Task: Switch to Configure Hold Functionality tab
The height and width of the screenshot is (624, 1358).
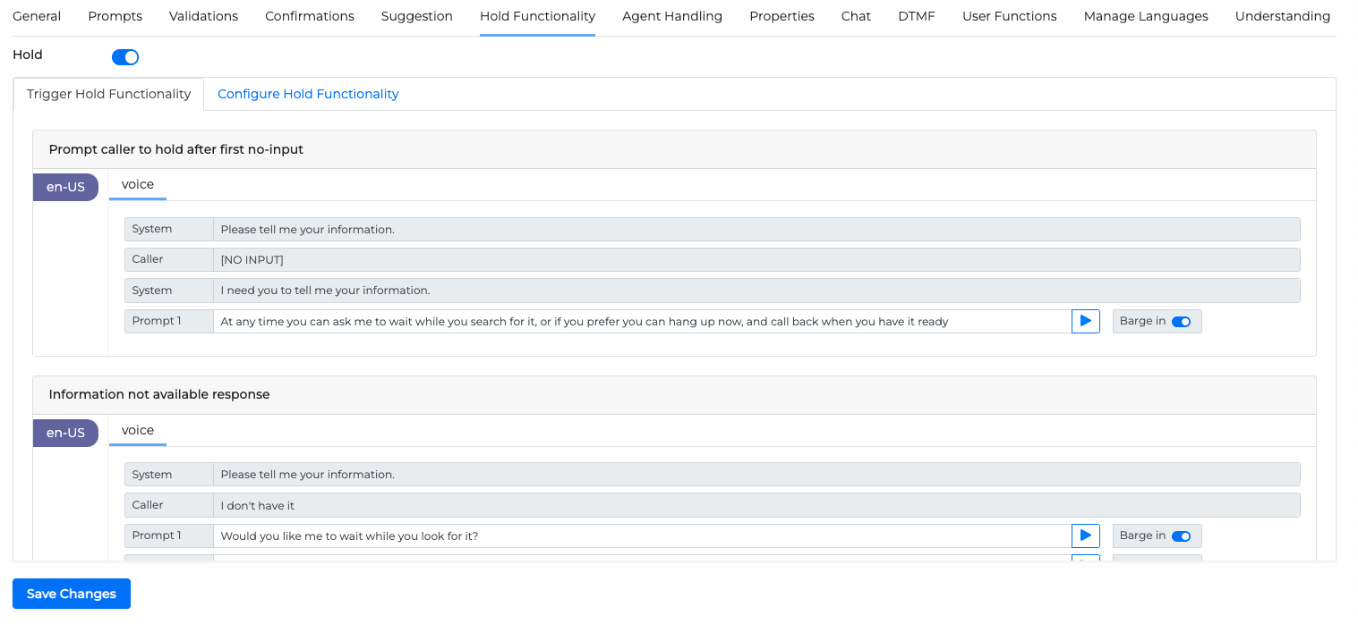Action: coord(308,94)
